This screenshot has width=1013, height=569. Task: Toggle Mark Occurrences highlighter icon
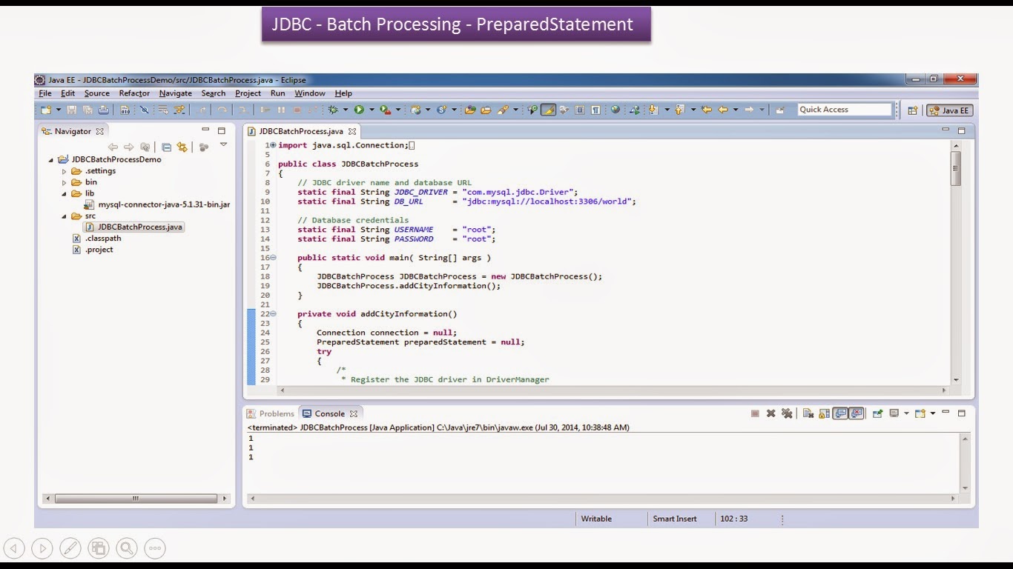pos(548,110)
